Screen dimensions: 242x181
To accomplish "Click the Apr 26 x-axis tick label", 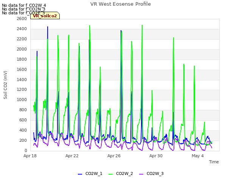I will coord(114,156).
